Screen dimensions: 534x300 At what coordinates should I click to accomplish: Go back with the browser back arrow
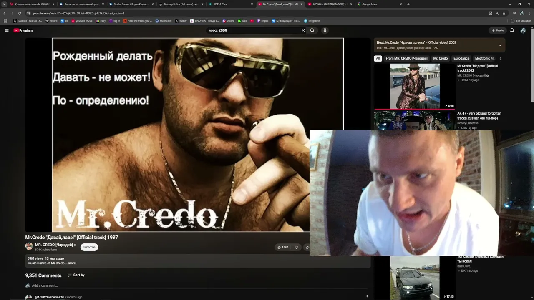5,13
